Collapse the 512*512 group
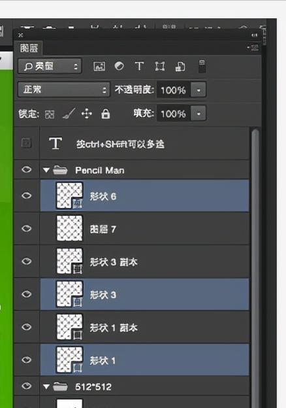The height and width of the screenshot is (408, 286). (46, 386)
